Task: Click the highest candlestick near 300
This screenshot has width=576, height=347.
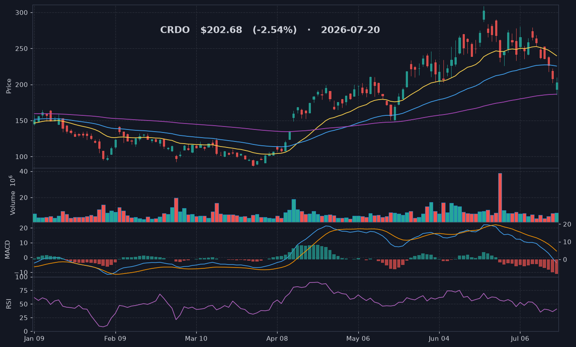Action: [484, 14]
